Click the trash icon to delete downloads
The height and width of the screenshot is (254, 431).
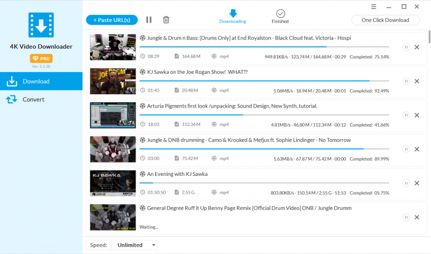coord(166,20)
